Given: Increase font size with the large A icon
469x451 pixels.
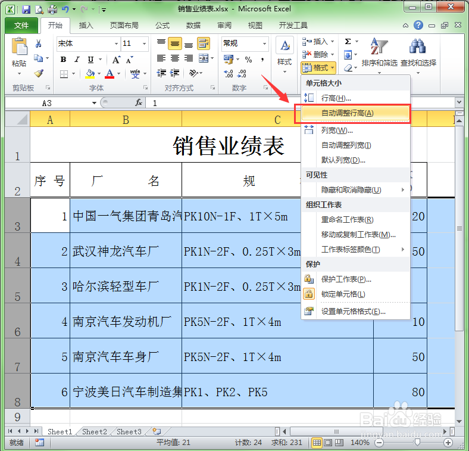Looking at the screenshot, I should tap(116, 60).
